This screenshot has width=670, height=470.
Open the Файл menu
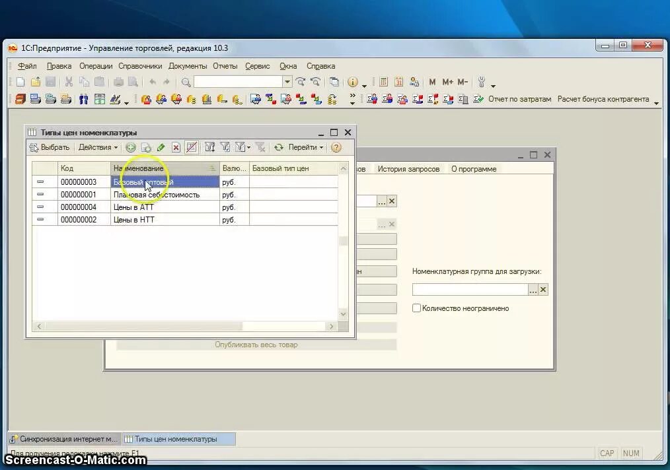click(27, 66)
